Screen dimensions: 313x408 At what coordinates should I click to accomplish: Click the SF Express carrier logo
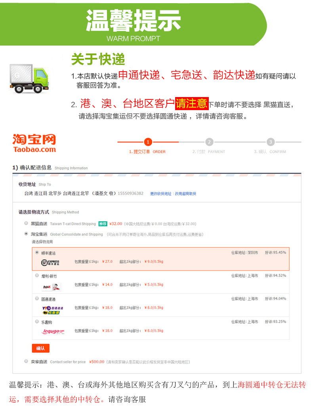[x=50, y=262]
